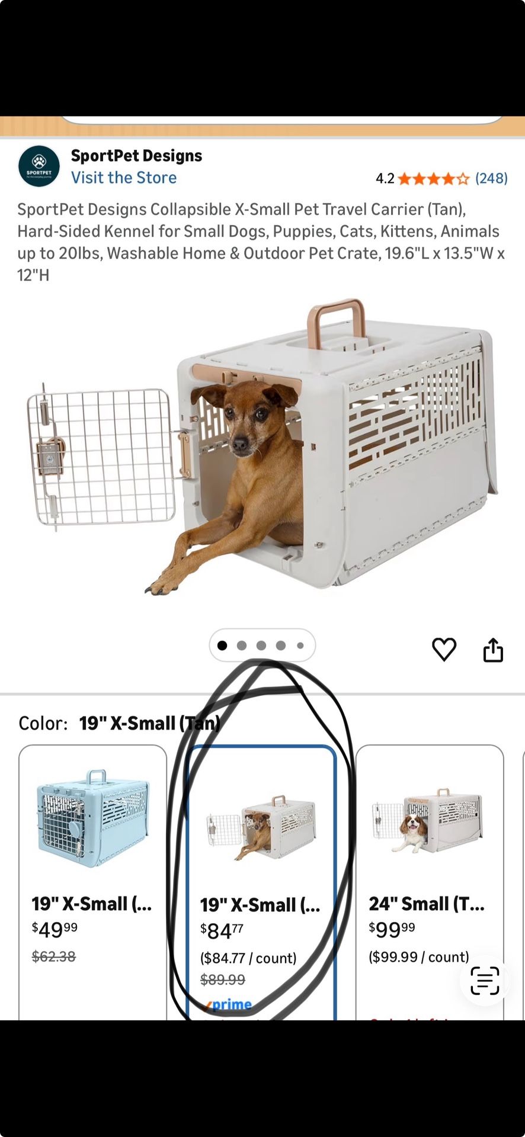
Task: Select the blue 19" X-Small color option
Action: coord(93,882)
